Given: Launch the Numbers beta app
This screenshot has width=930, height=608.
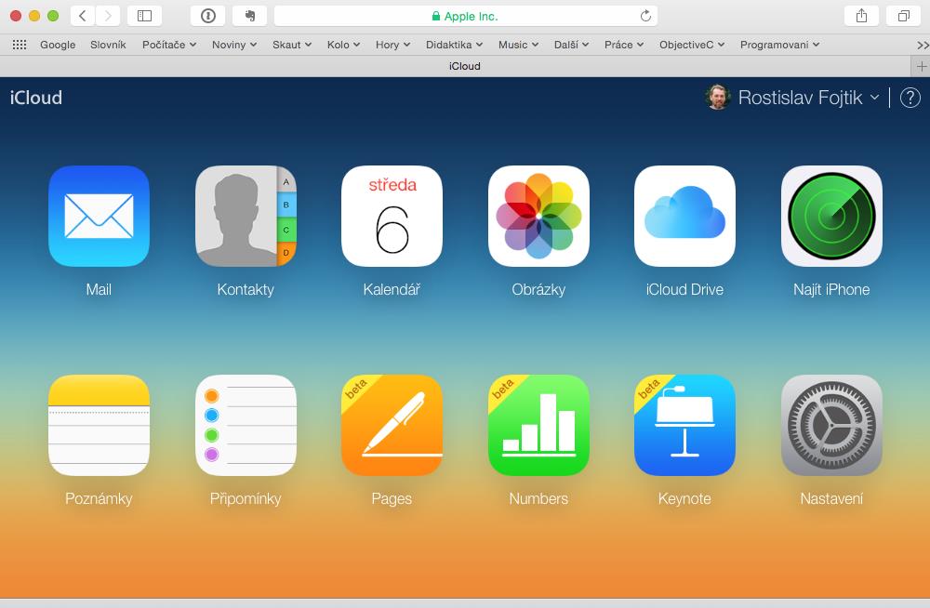Looking at the screenshot, I should [538, 425].
